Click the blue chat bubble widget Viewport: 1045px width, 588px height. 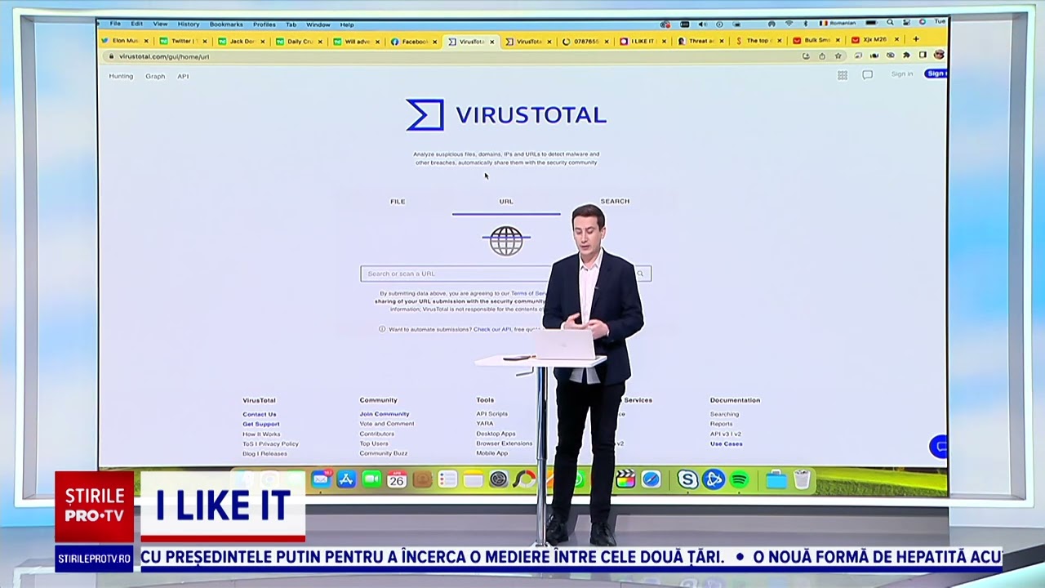point(939,447)
